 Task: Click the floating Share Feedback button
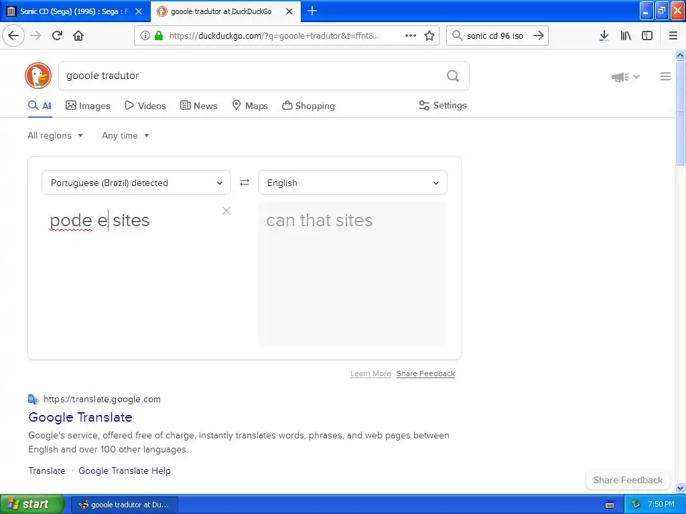pyautogui.click(x=628, y=480)
